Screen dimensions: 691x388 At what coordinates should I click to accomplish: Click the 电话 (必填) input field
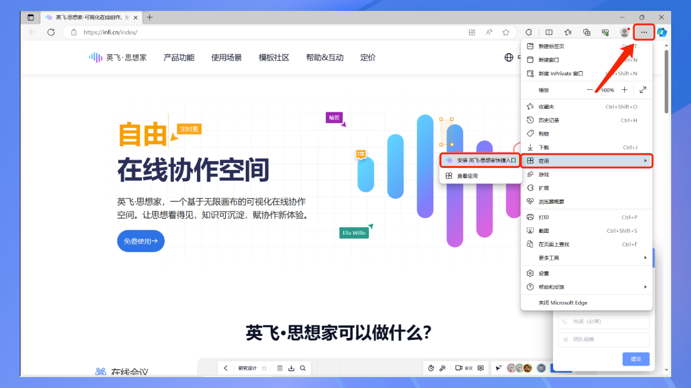604,321
